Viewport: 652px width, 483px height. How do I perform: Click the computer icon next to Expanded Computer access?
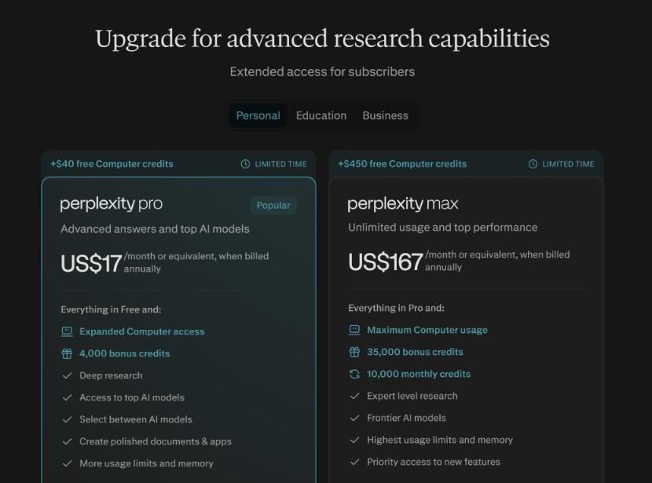[x=67, y=331]
